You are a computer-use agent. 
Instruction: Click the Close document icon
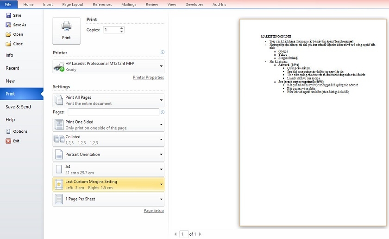[8, 44]
